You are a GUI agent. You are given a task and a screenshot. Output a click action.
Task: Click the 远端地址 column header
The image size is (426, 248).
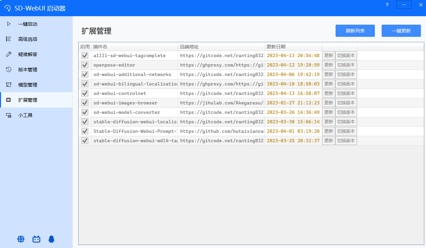coord(221,47)
